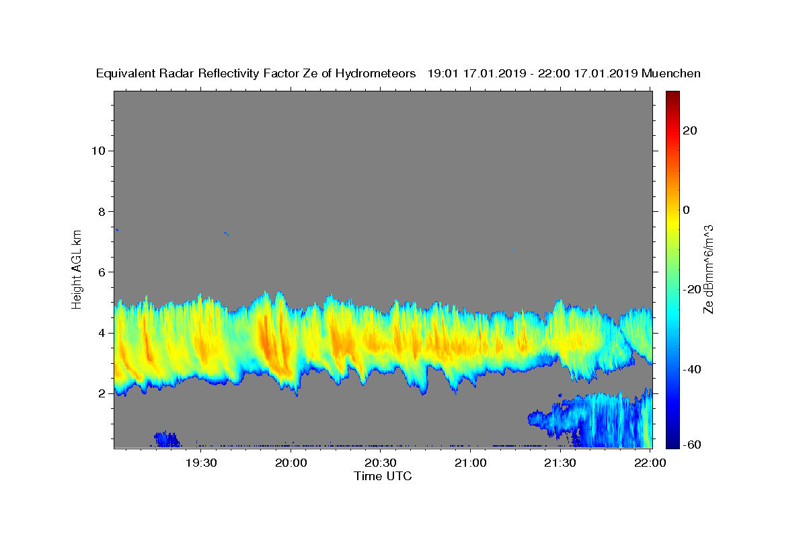The height and width of the screenshot is (538, 807).
Task: Click the 'Ze dBmm^6/m^3' colorbar unit label
Action: click(708, 269)
